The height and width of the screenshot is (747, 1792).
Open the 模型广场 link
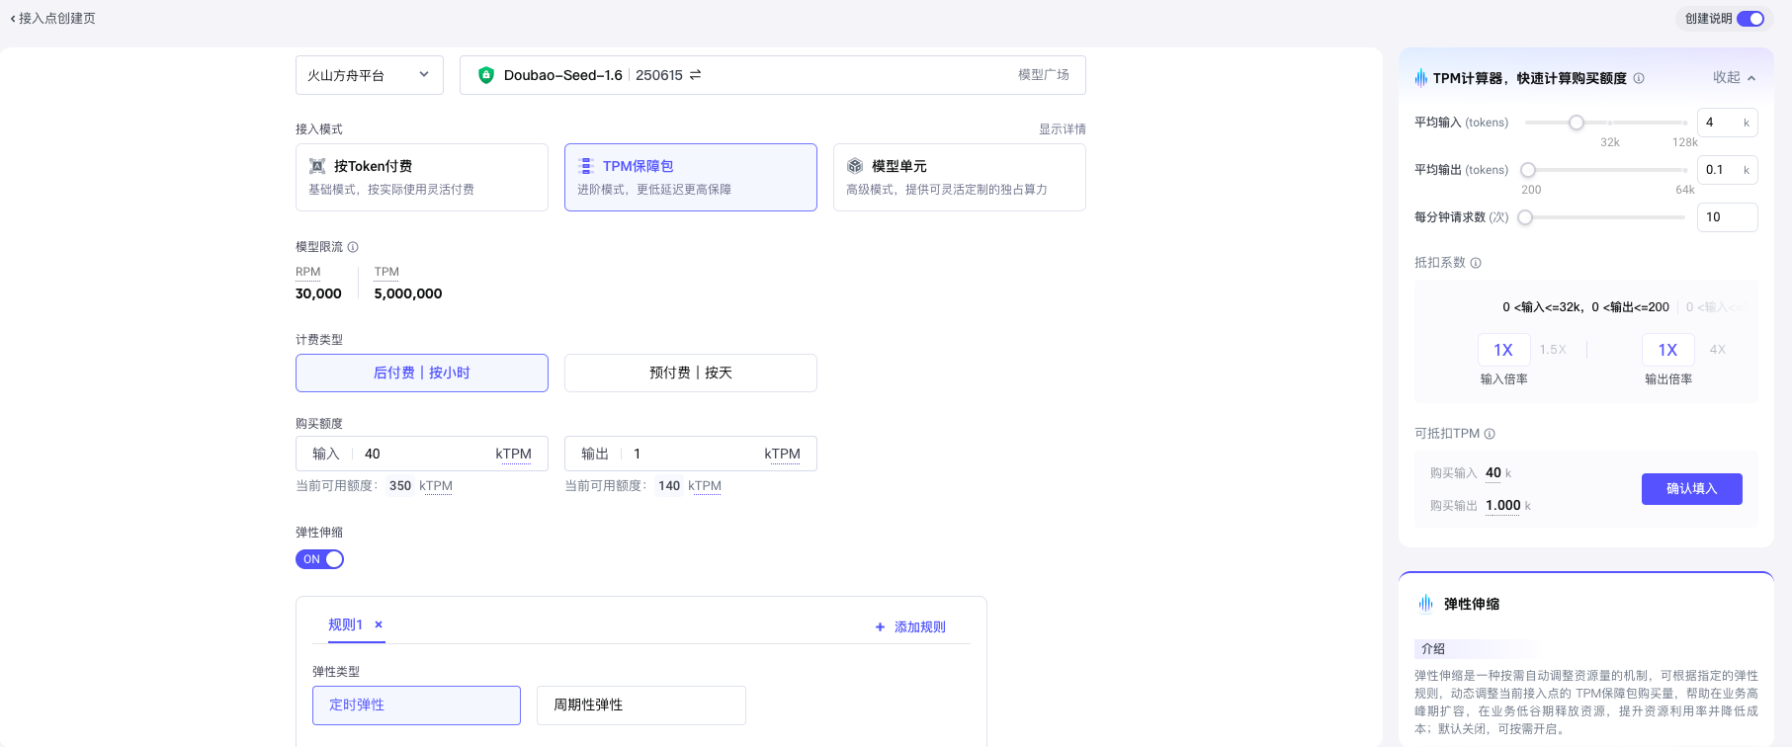pos(1043,75)
